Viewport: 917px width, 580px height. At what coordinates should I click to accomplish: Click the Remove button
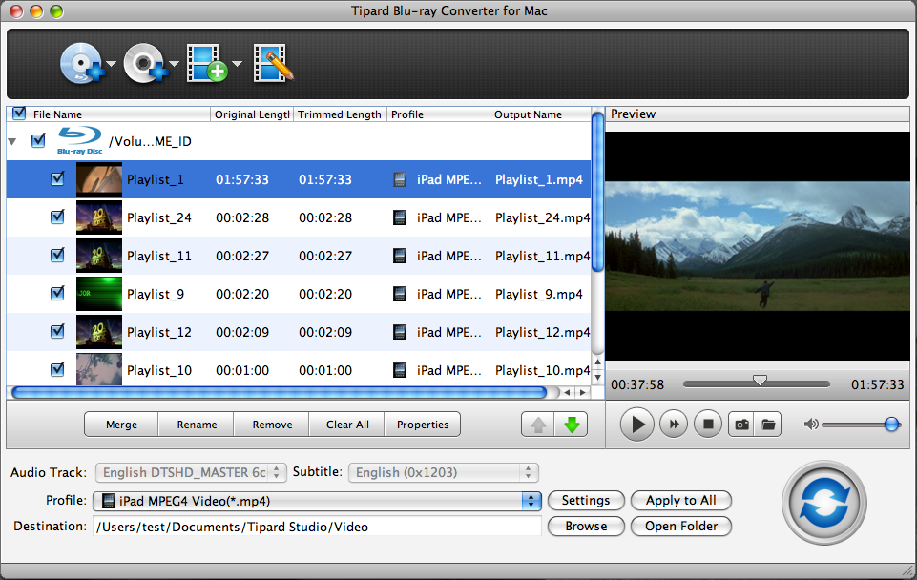[272, 425]
